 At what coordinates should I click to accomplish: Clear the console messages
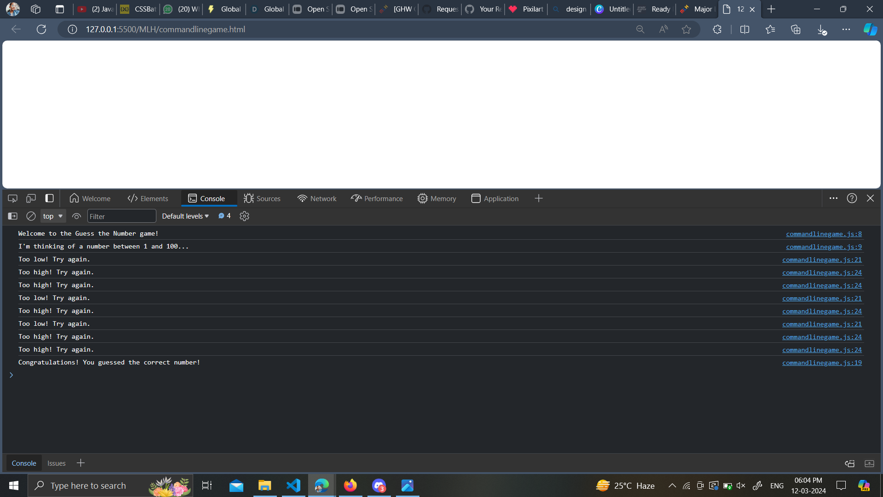(31, 216)
